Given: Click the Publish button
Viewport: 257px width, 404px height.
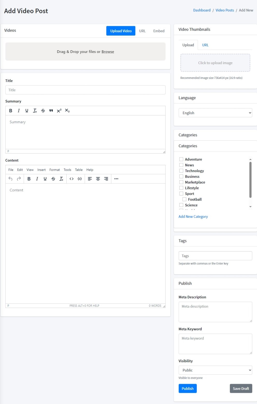Looking at the screenshot, I should pos(188,388).
